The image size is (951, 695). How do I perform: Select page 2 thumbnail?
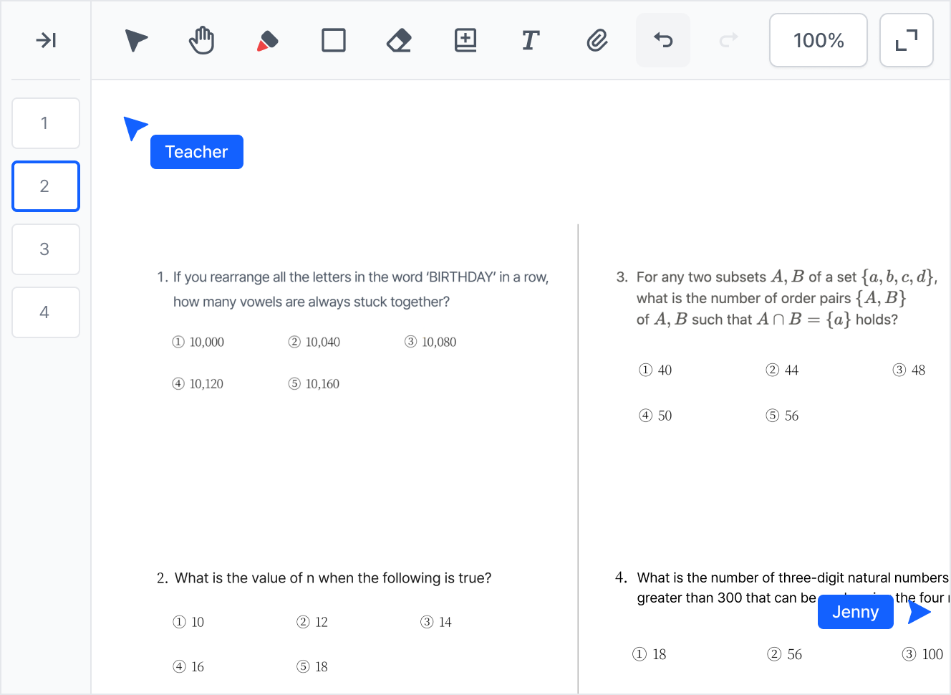pos(46,186)
